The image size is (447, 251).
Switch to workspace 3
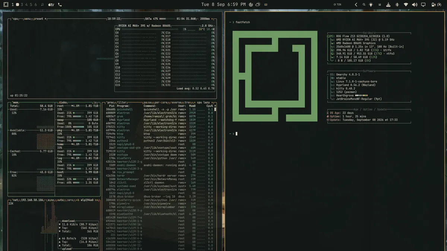coord(22,4)
